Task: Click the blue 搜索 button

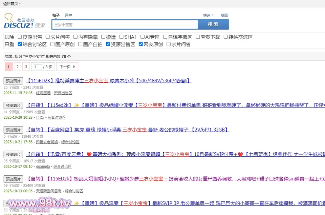Action: [x=213, y=24]
